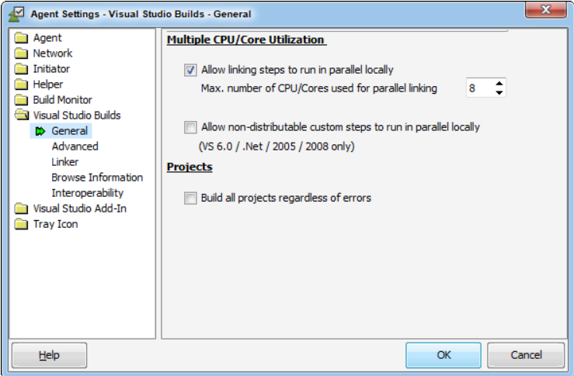The height and width of the screenshot is (376, 574).
Task: Click the Initiator folder icon
Action: pyautogui.click(x=22, y=69)
